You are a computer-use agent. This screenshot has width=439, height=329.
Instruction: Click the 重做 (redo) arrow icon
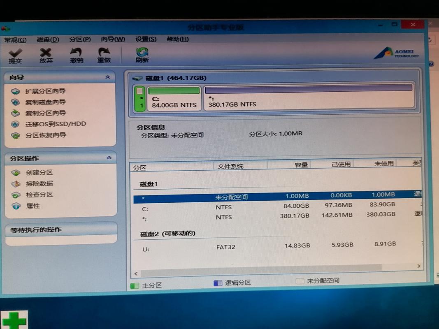[x=104, y=52]
